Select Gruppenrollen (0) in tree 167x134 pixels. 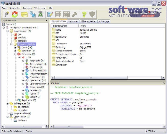(23, 113)
